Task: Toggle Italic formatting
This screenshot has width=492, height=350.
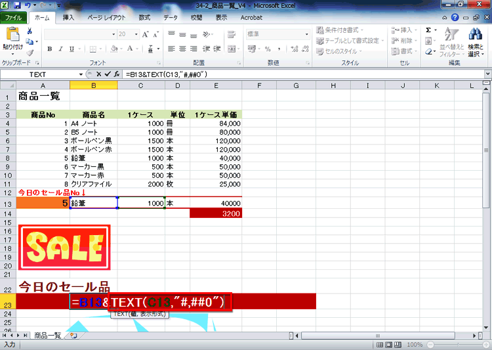Action: (x=60, y=49)
